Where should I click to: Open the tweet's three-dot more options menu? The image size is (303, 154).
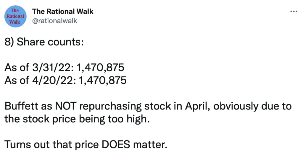294,12
